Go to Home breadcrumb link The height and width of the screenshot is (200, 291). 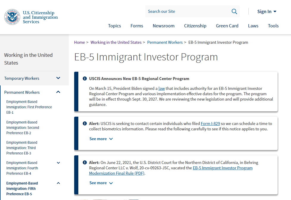click(x=80, y=42)
